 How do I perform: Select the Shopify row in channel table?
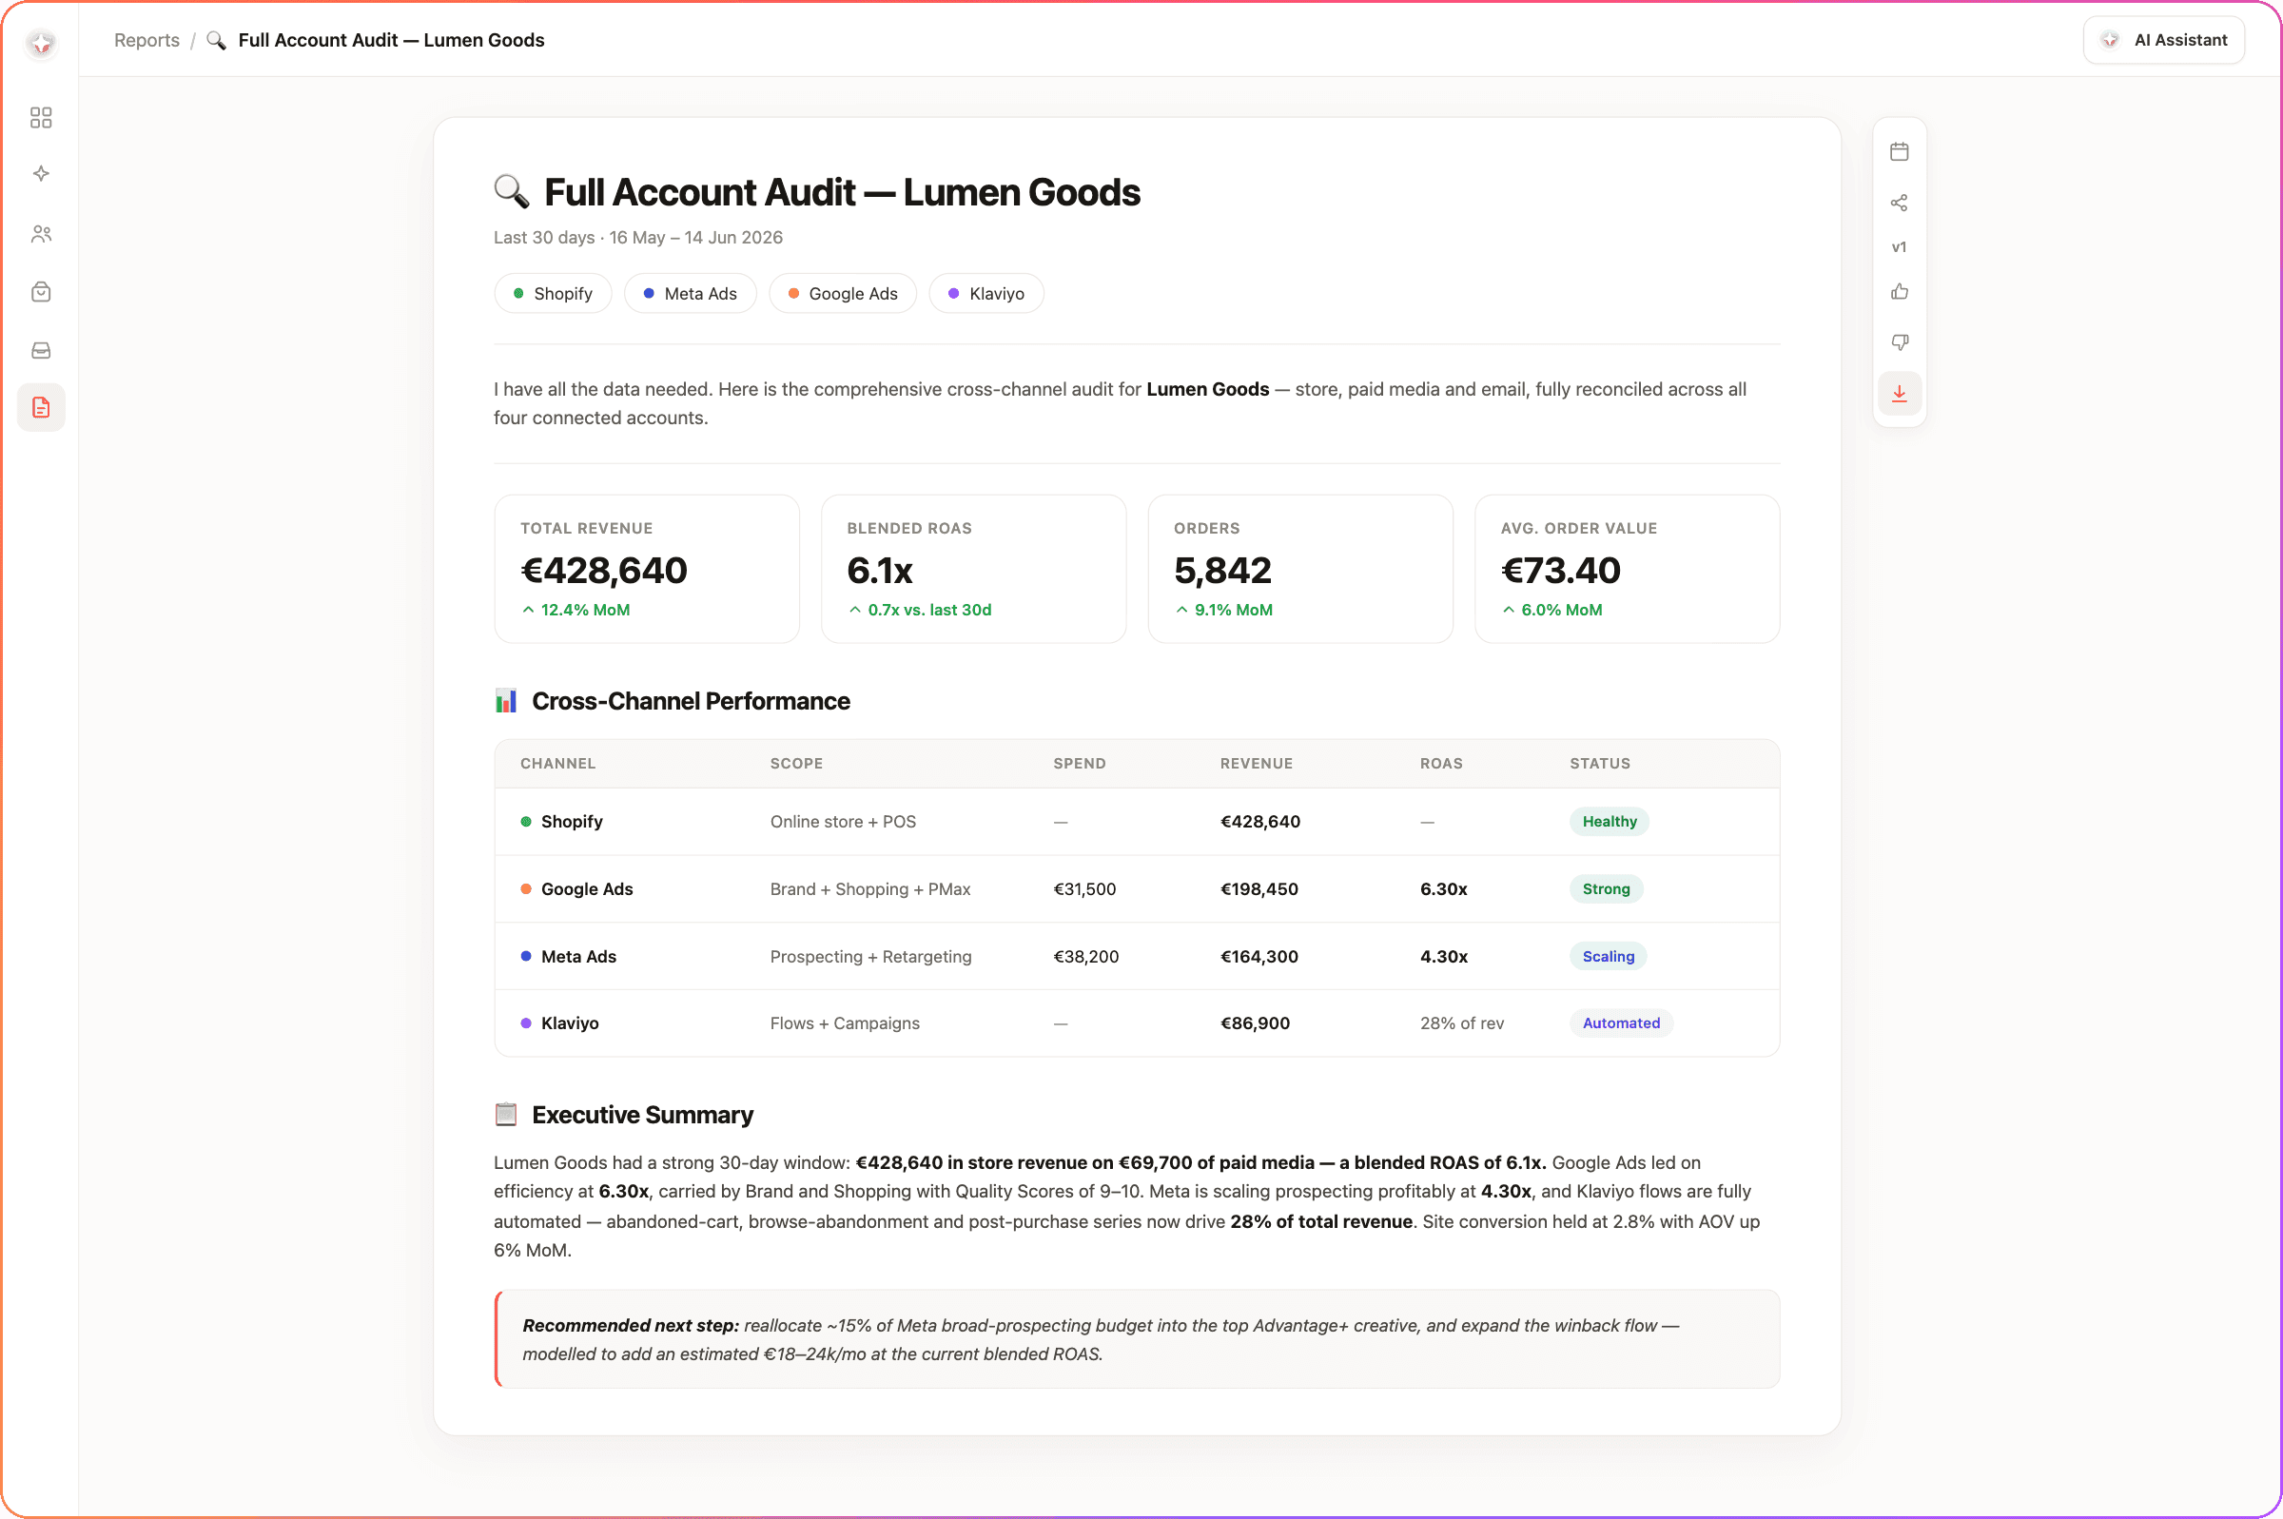(1136, 822)
